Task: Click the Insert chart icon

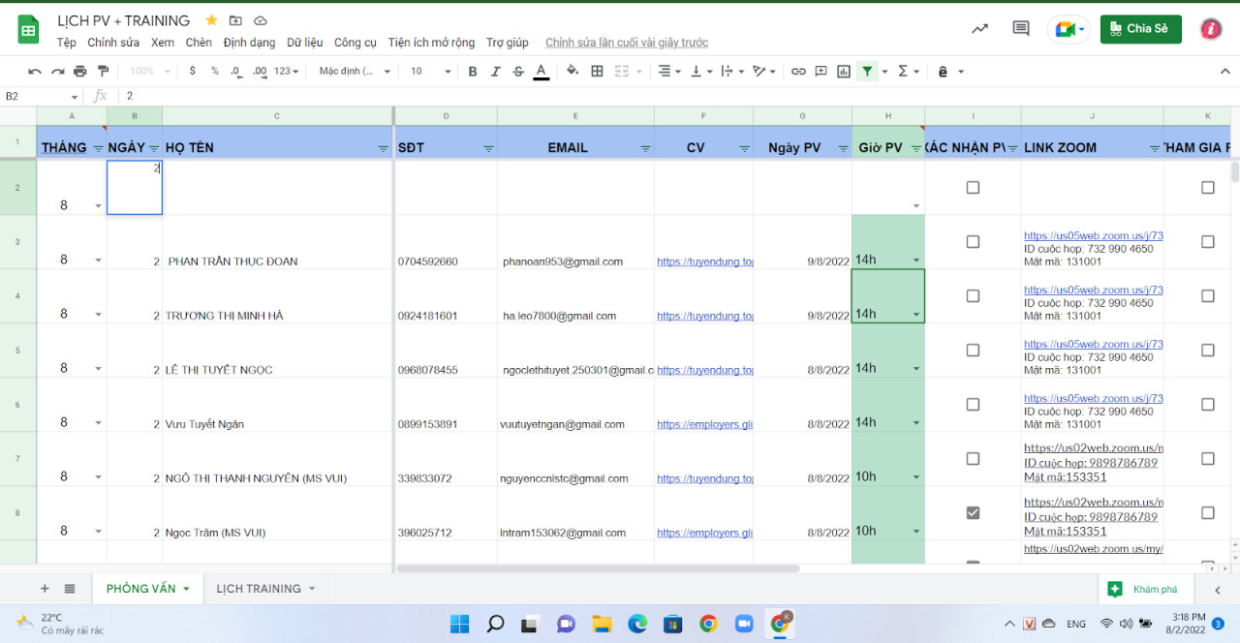Action: [x=844, y=71]
